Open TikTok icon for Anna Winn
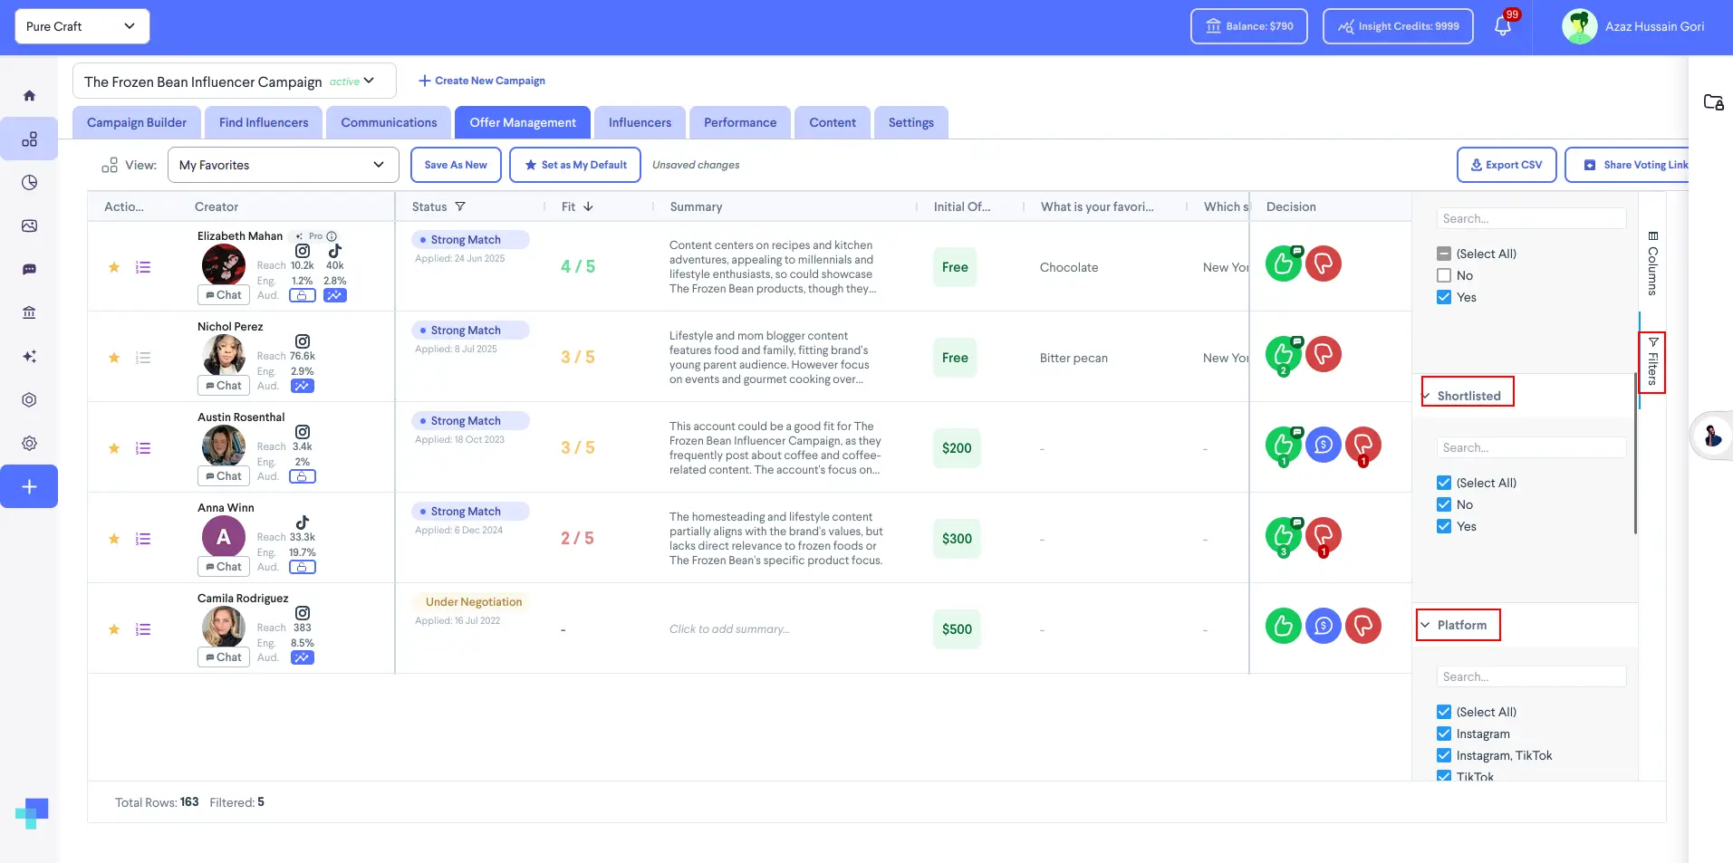The width and height of the screenshot is (1733, 863). tap(303, 523)
